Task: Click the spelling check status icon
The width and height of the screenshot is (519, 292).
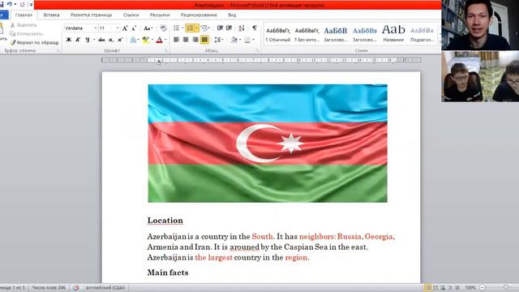Action: [76, 288]
